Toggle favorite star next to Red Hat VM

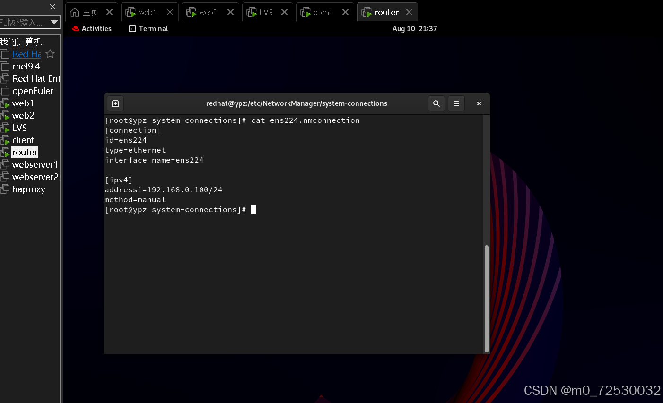coord(50,54)
